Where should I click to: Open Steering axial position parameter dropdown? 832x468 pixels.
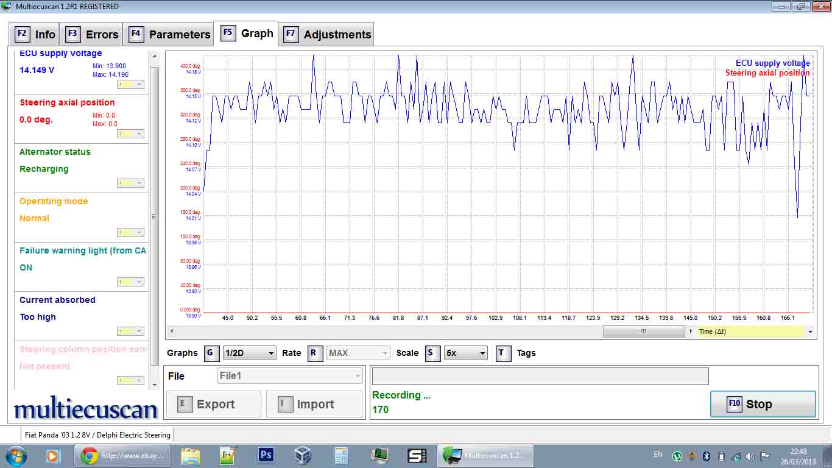[x=130, y=134]
